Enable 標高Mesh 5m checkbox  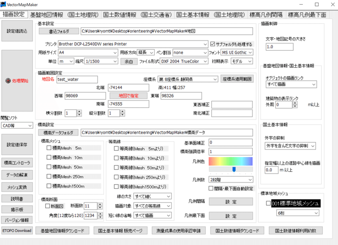coord(49,148)
